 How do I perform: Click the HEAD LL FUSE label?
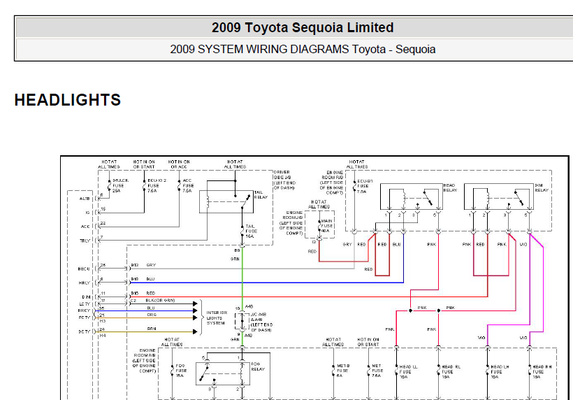tap(408, 371)
